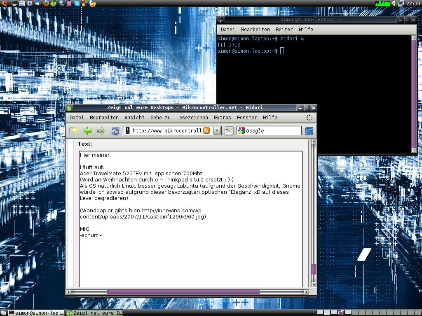Click the add bookmark list icon in Midori
The width and height of the screenshot is (422, 316).
[229, 130]
